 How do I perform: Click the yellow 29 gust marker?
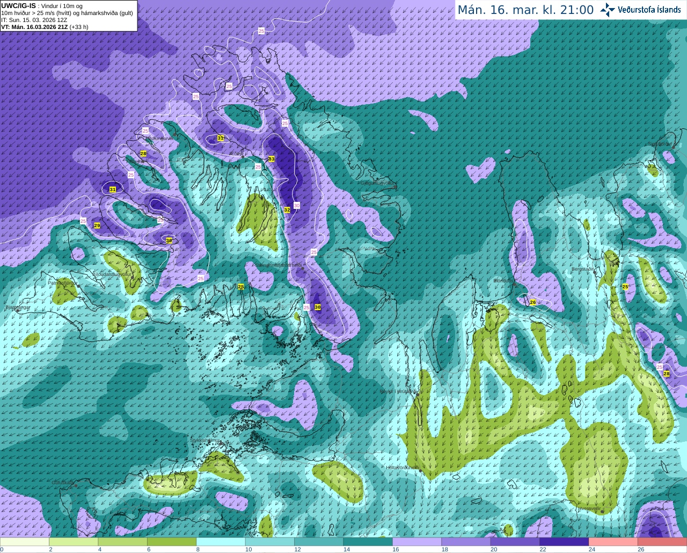point(97,225)
